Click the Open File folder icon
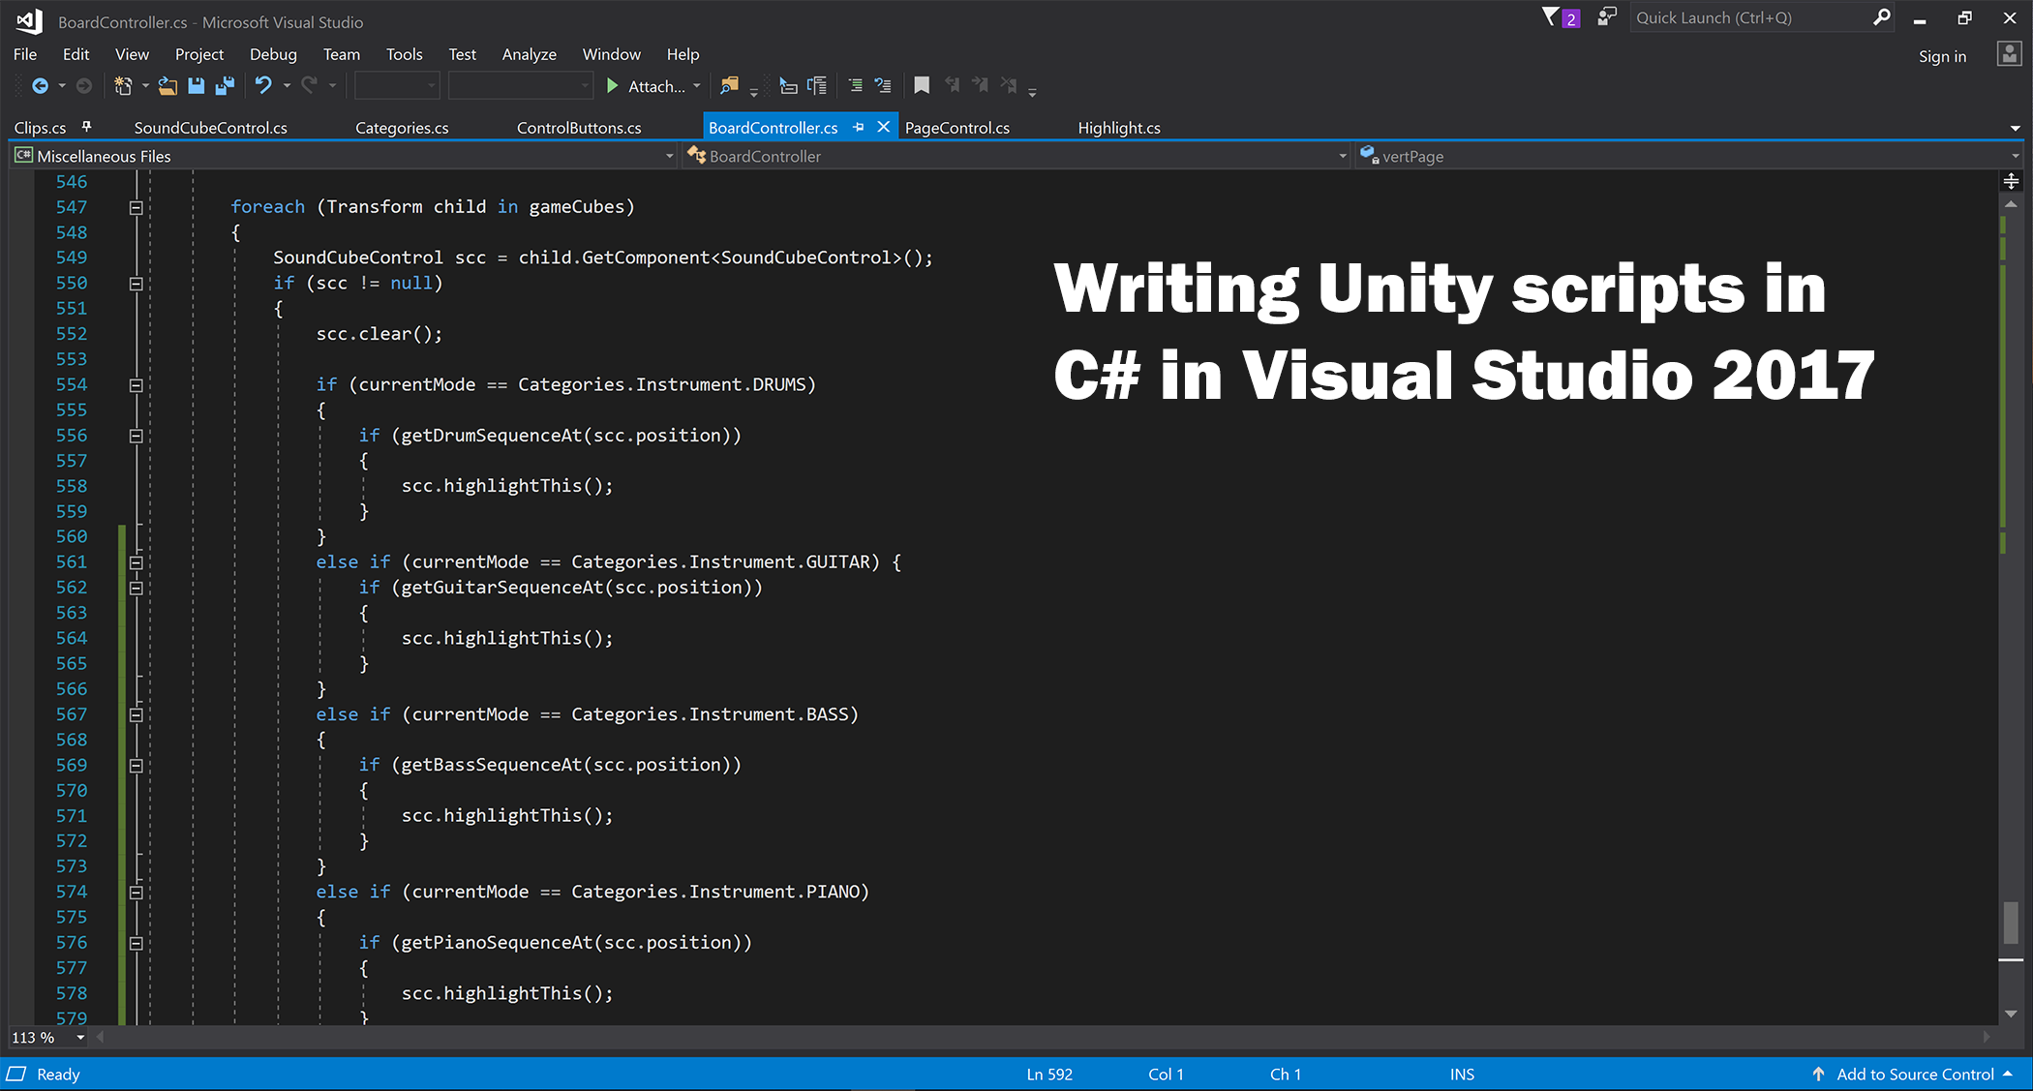 pyautogui.click(x=167, y=86)
